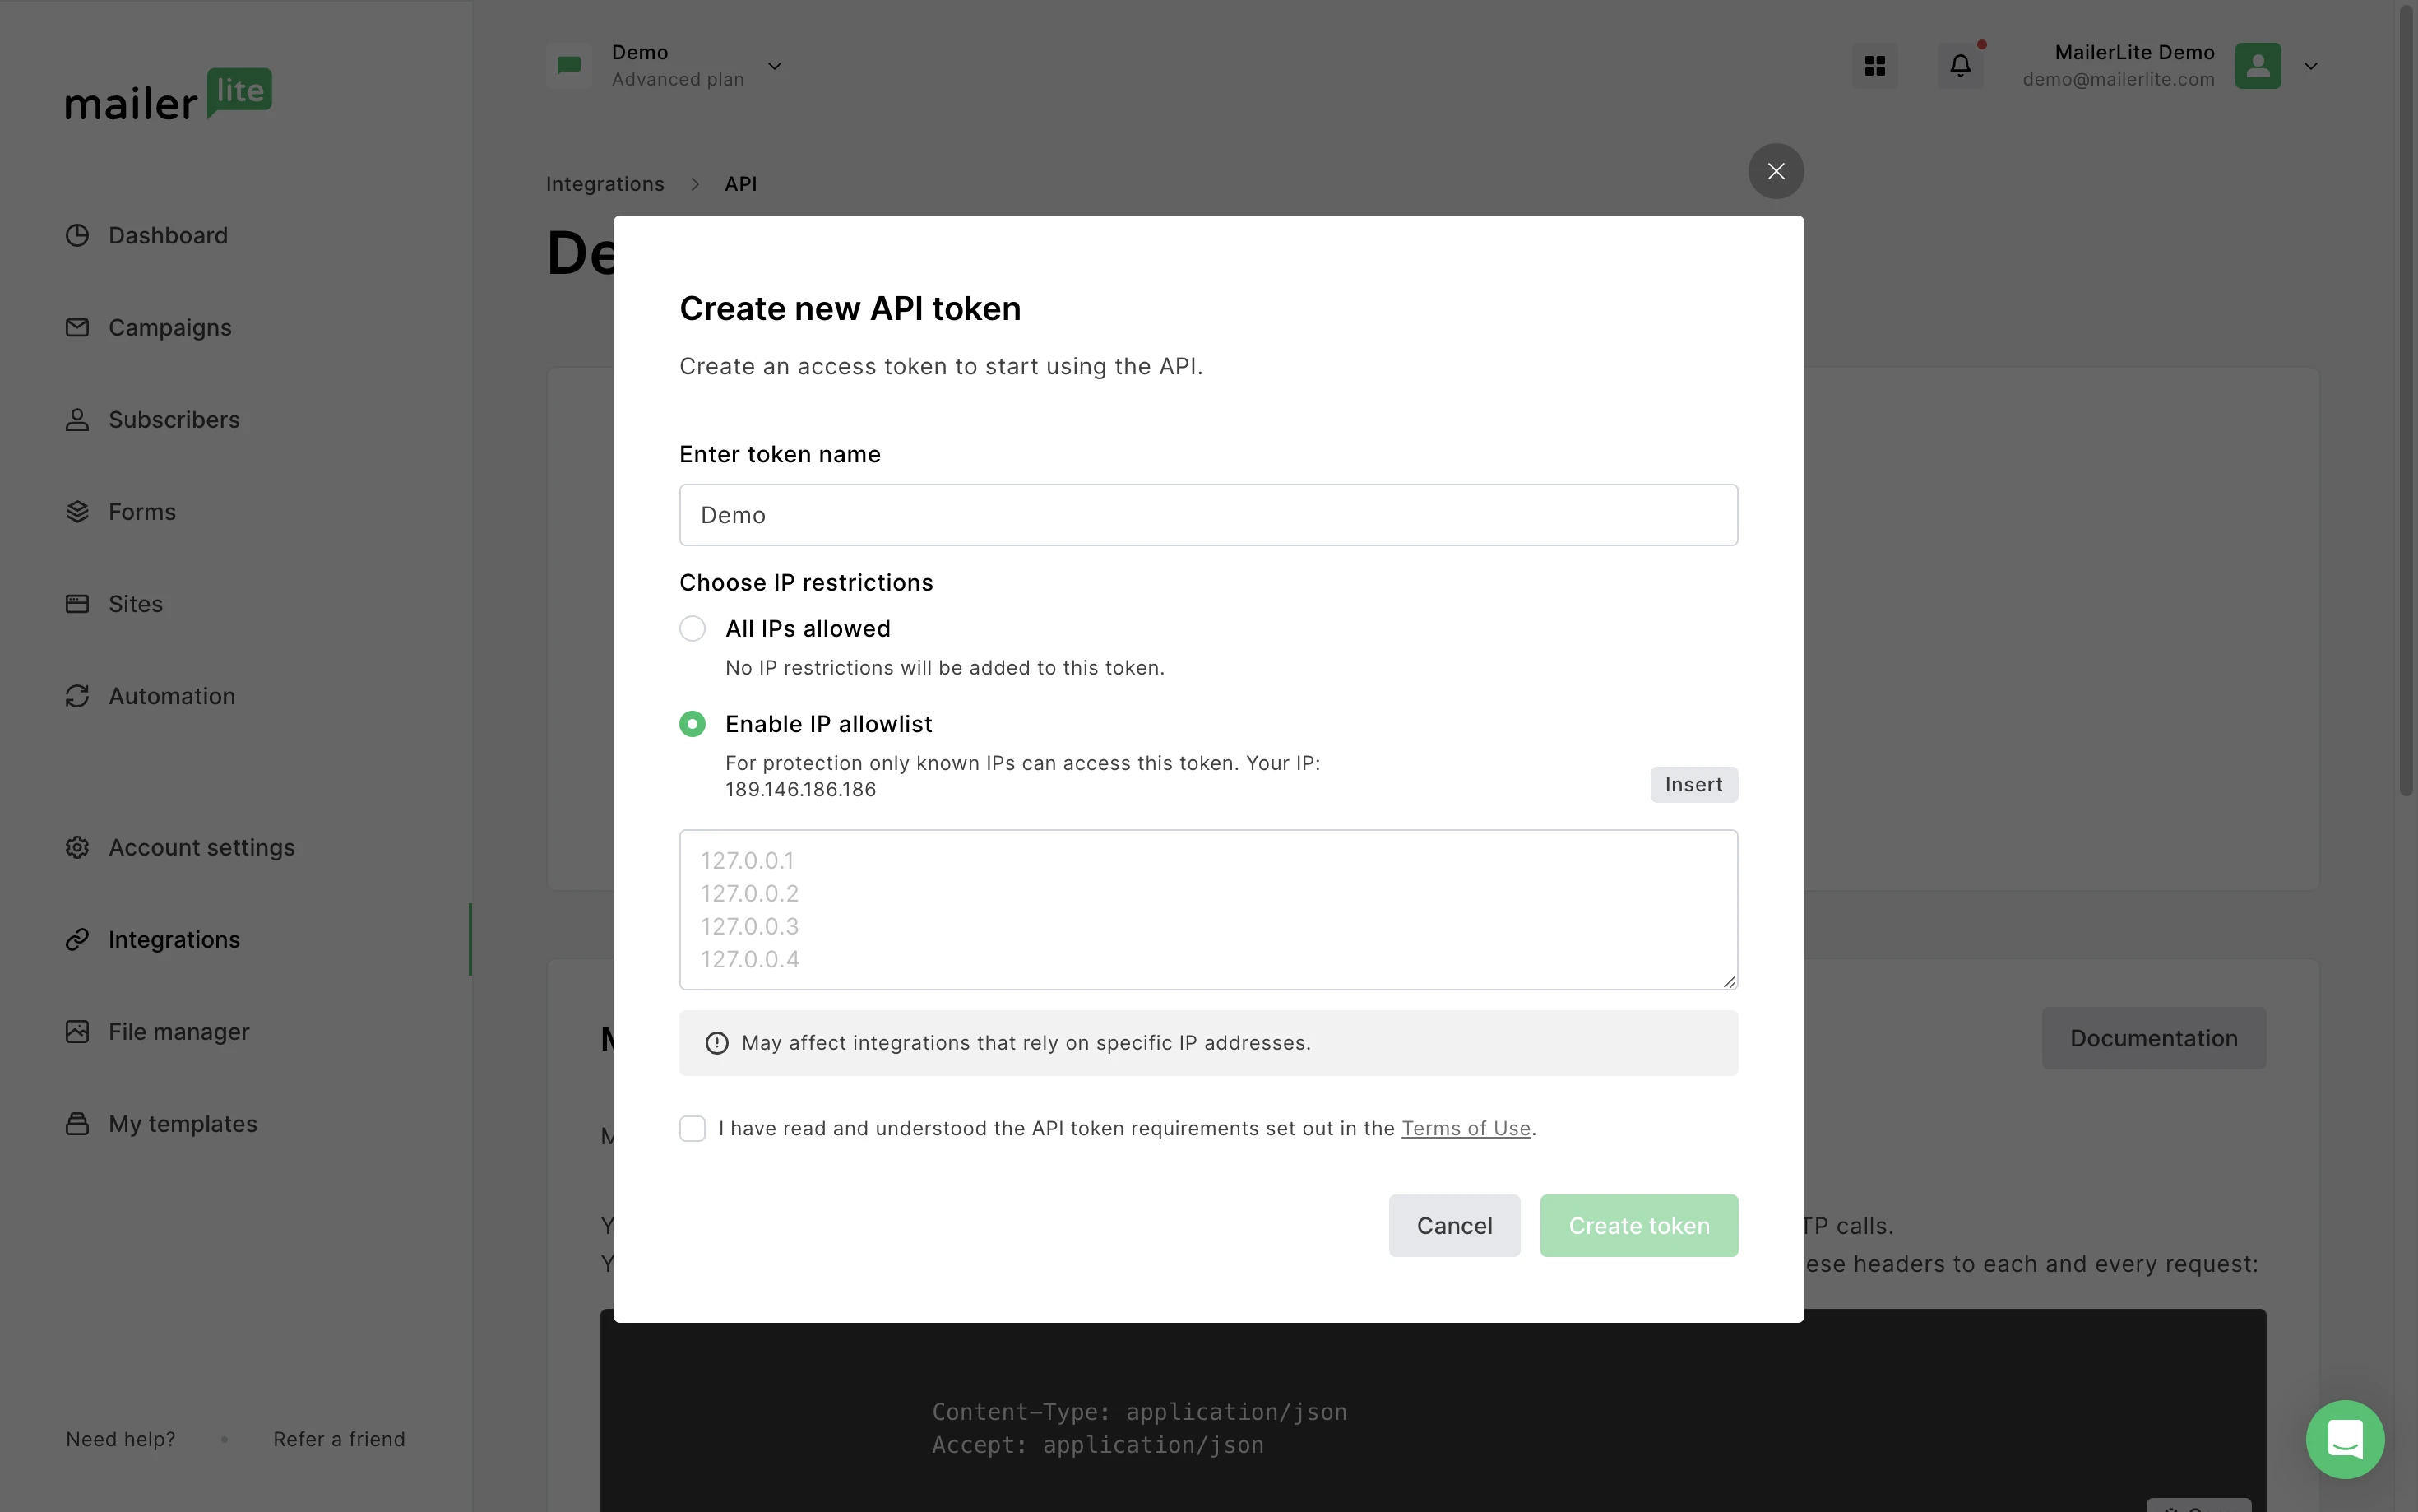The width and height of the screenshot is (2418, 1512).
Task: Click the Create token button
Action: 1637,1225
